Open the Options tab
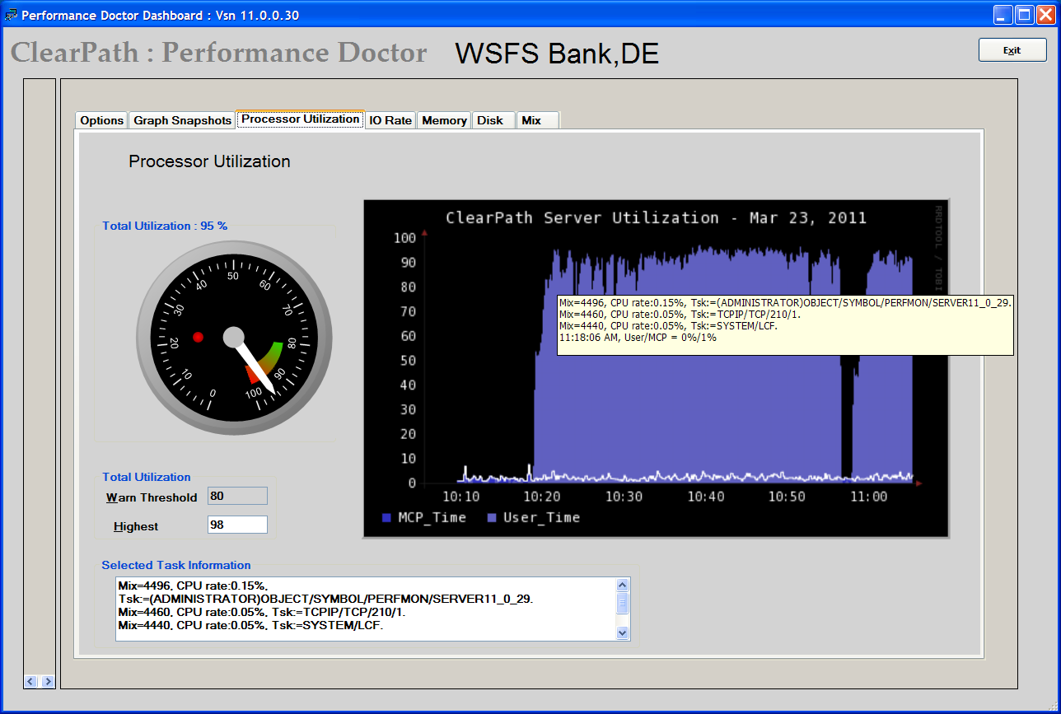 101,120
